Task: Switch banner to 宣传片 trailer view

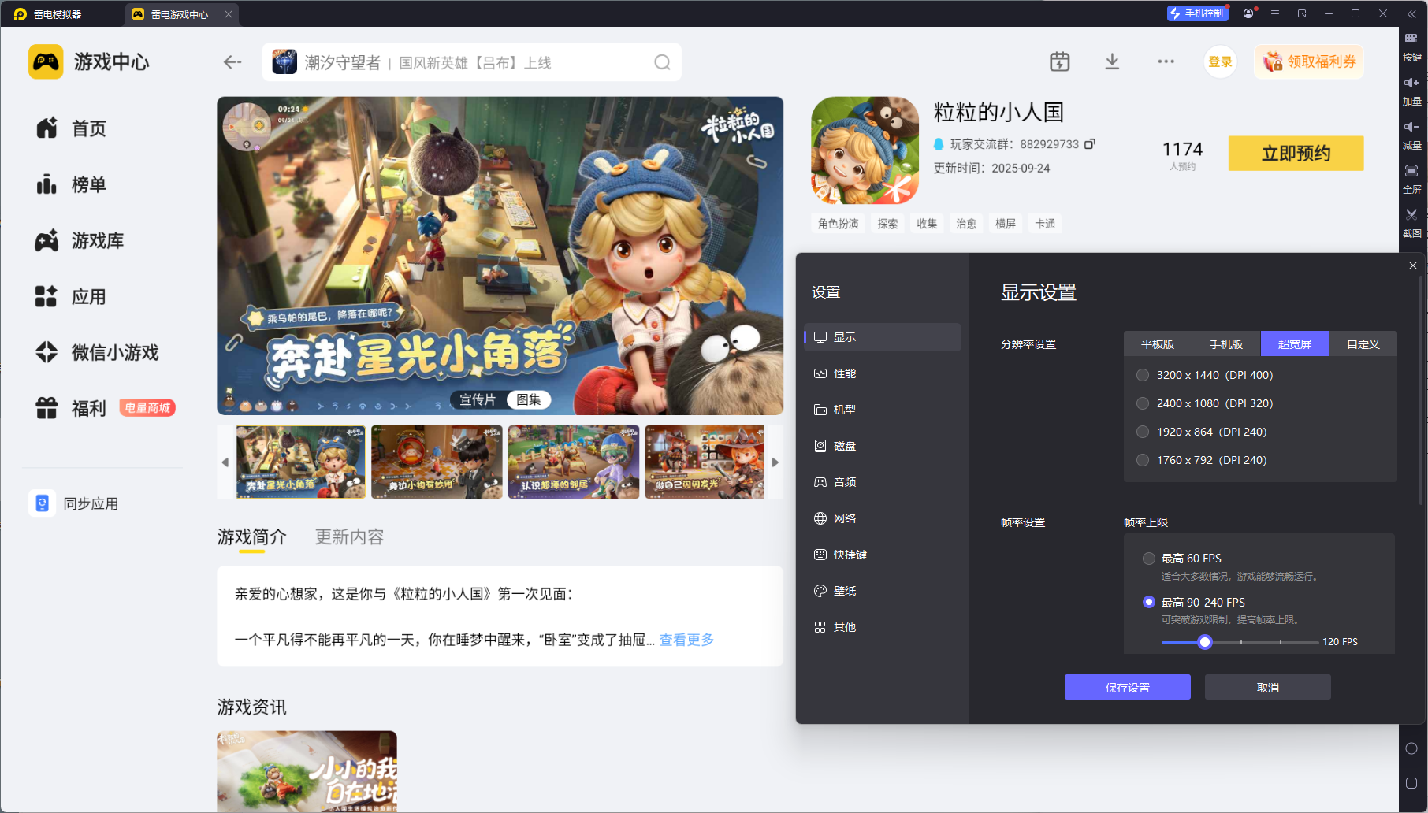Action: click(x=478, y=399)
